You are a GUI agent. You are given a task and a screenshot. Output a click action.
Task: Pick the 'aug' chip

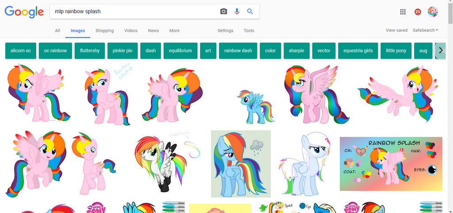click(x=423, y=51)
